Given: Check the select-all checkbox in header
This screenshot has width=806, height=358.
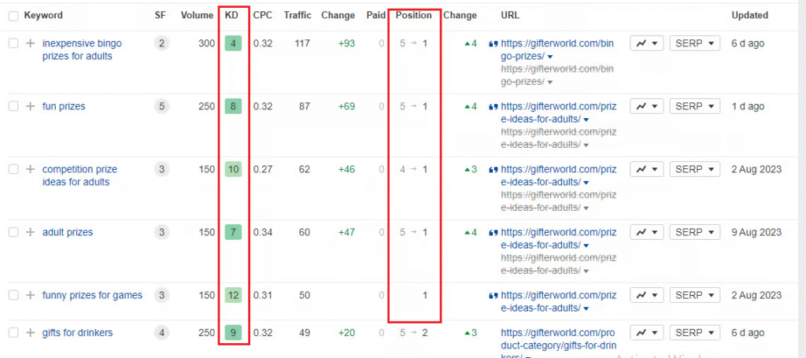Looking at the screenshot, I should 13,15.
